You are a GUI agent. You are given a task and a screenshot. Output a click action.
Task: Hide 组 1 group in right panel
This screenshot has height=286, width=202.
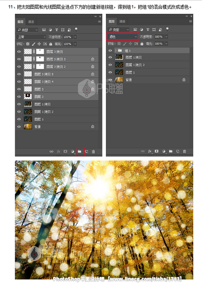[x=110, y=50]
